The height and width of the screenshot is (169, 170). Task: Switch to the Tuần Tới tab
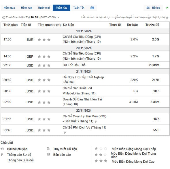tap(79, 8)
